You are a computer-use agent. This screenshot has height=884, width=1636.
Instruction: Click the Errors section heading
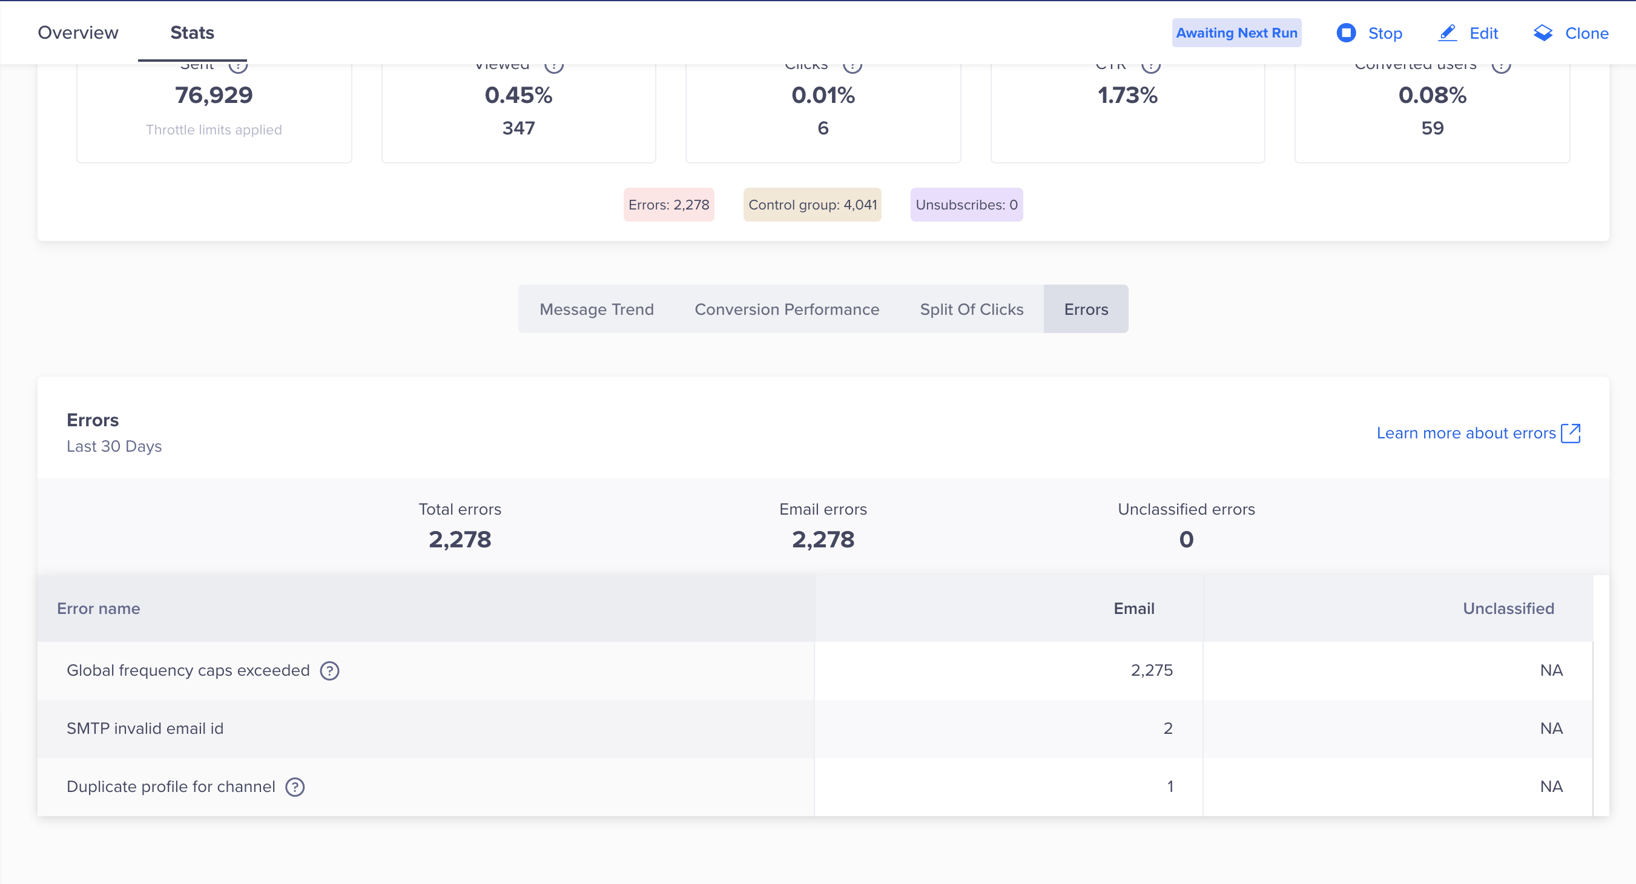click(93, 420)
